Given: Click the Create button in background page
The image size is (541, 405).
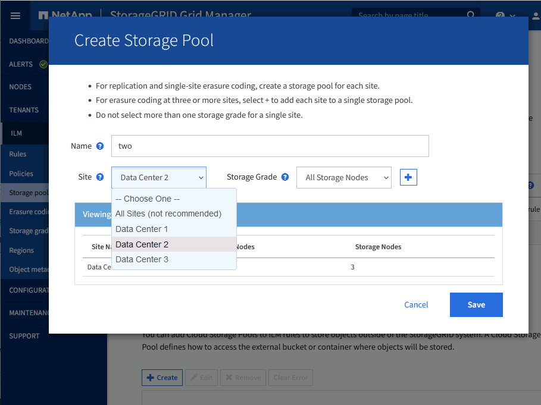Looking at the screenshot, I should pos(162,378).
